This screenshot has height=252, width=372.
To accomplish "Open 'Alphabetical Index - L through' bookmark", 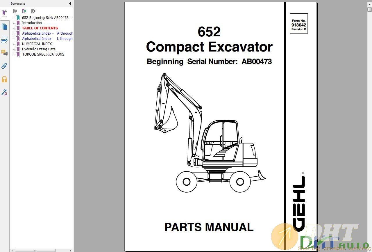I will pos(47,39).
